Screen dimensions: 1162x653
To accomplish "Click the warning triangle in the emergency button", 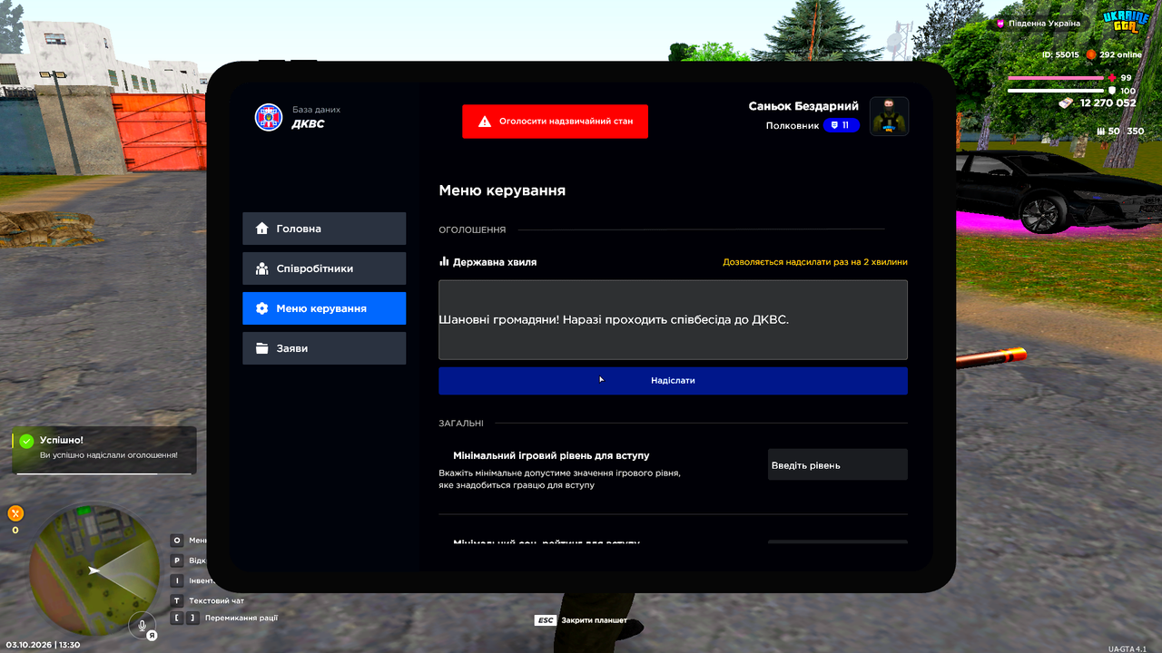I will click(485, 121).
